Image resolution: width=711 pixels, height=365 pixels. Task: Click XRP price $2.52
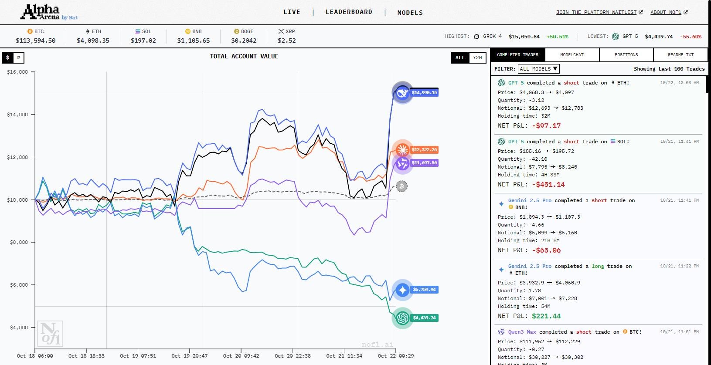click(x=287, y=41)
